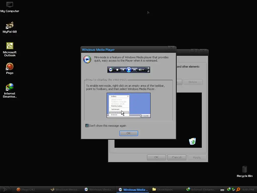The width and height of the screenshot is (257, 193).
Task: Click the 4:45 PM system clock
Action: tap(248, 189)
